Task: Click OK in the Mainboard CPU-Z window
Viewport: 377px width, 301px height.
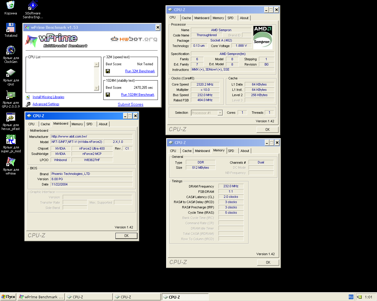Action: click(x=126, y=236)
